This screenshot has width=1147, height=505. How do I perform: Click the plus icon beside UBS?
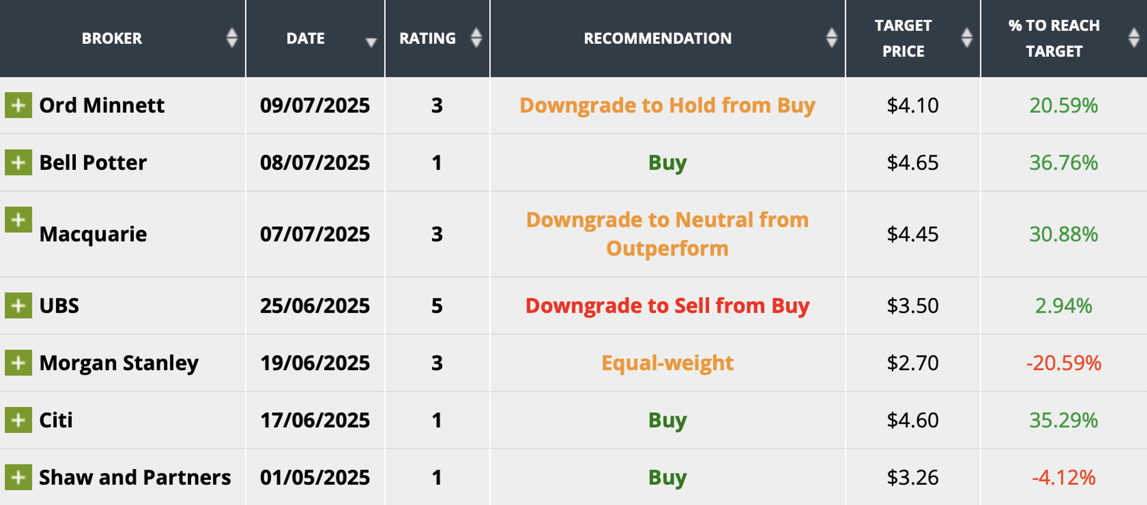pyautogui.click(x=18, y=305)
